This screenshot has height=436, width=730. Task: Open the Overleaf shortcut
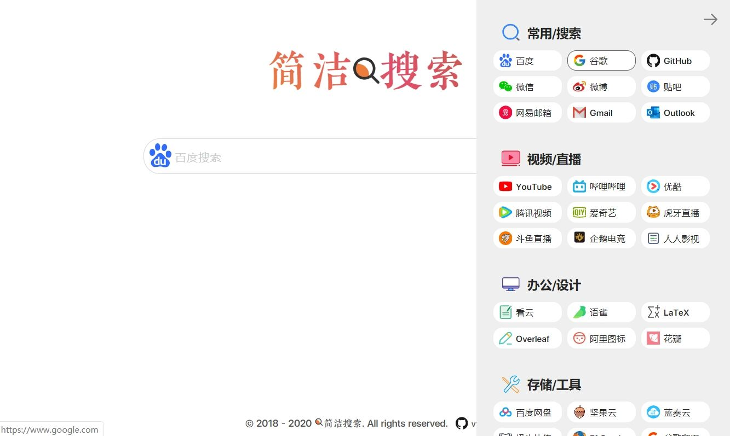coord(527,338)
